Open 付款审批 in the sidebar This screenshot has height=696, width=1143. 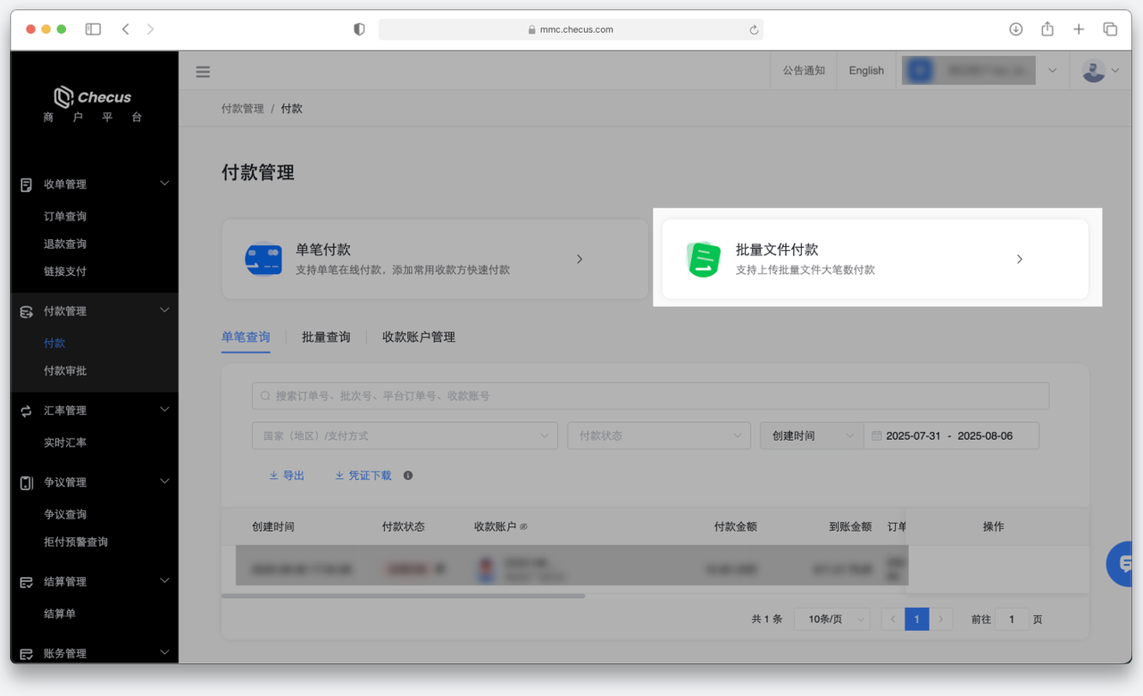click(x=65, y=370)
